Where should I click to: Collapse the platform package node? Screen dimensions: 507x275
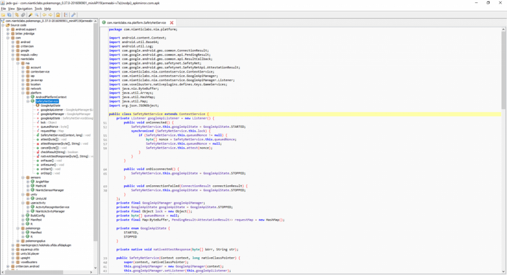tap(23, 93)
